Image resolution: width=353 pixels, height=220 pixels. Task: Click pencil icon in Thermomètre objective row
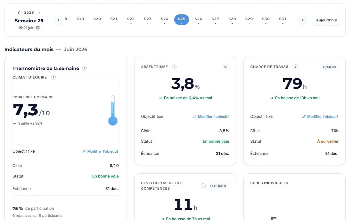(x=84, y=152)
